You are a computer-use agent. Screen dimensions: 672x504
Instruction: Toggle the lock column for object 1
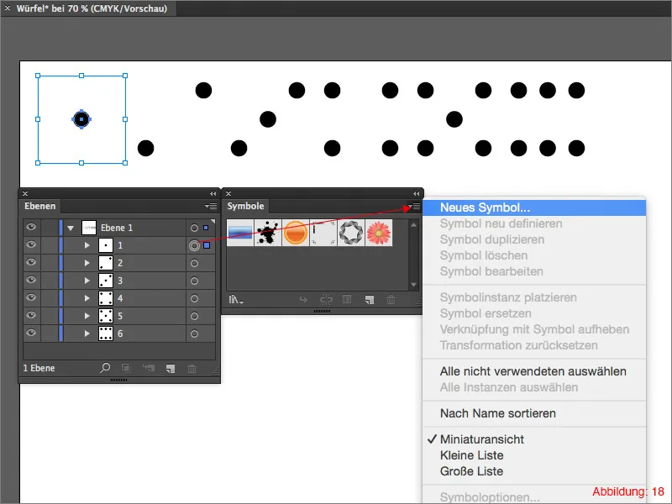point(50,245)
